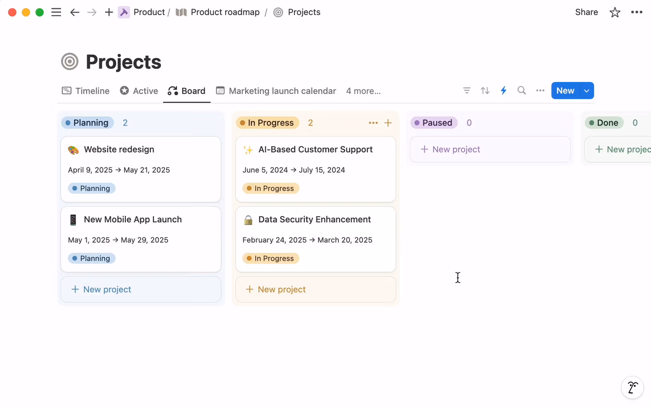Click the Share button
Image resolution: width=651 pixels, height=407 pixels.
coord(586,12)
